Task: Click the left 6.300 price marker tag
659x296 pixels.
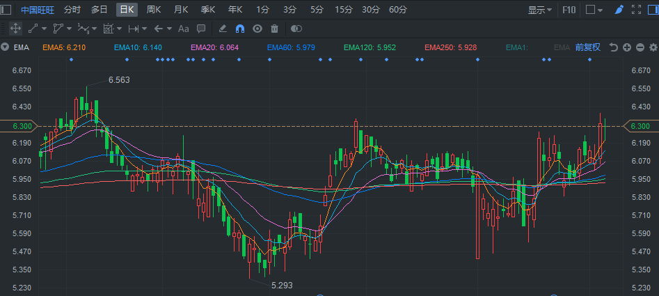Action: pyautogui.click(x=19, y=126)
